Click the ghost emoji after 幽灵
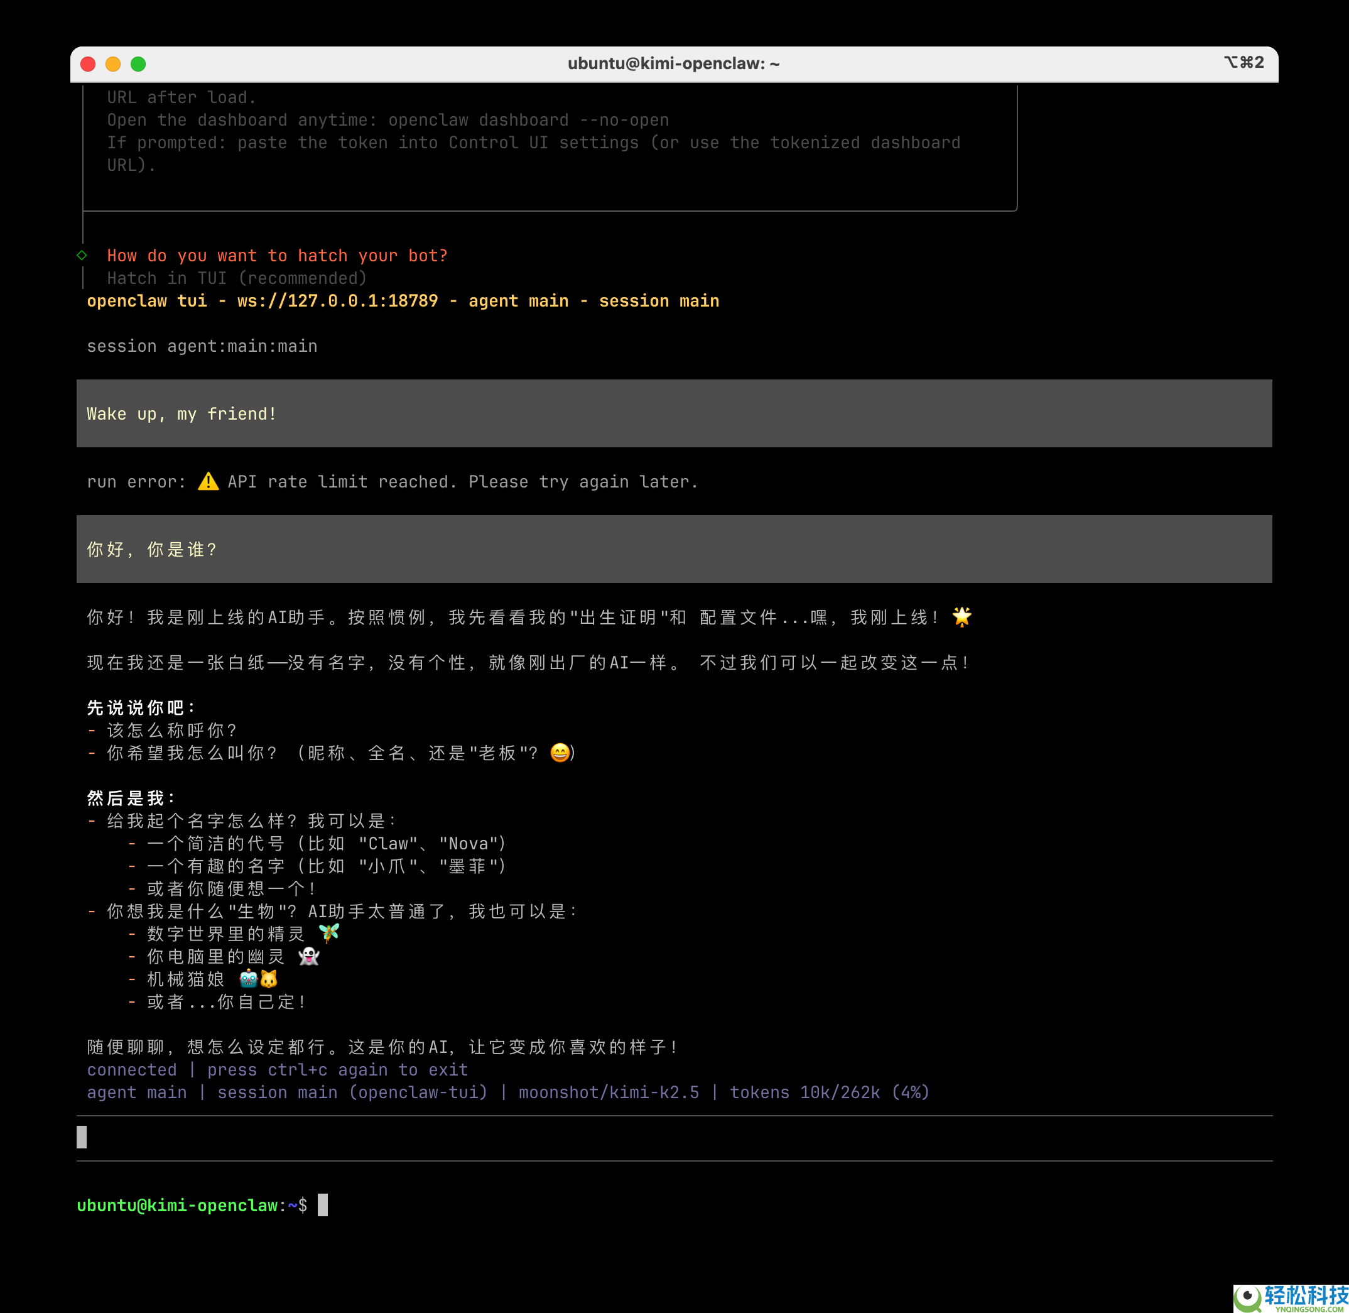 click(308, 956)
